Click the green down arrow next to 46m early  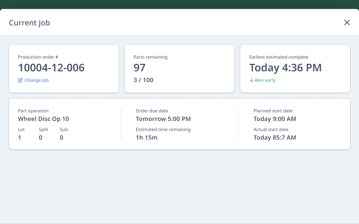(x=252, y=80)
